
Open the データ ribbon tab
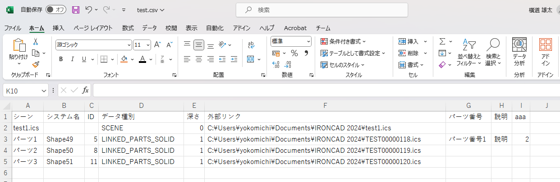pyautogui.click(x=150, y=28)
